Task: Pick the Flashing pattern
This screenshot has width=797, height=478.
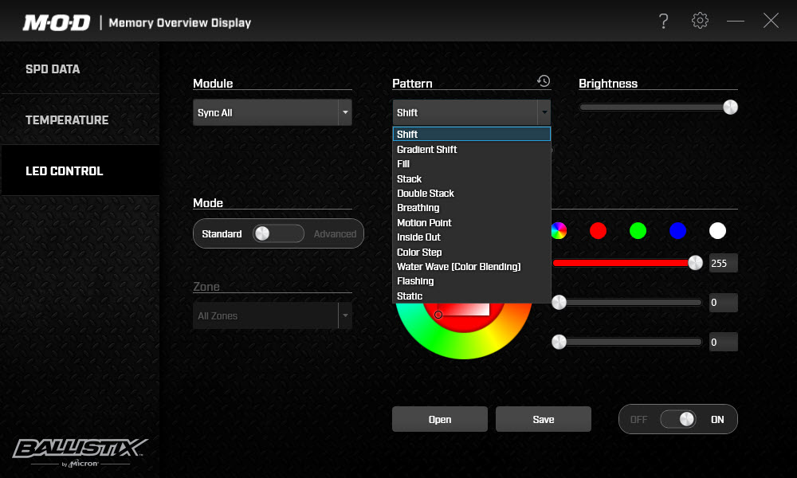Action: point(472,281)
